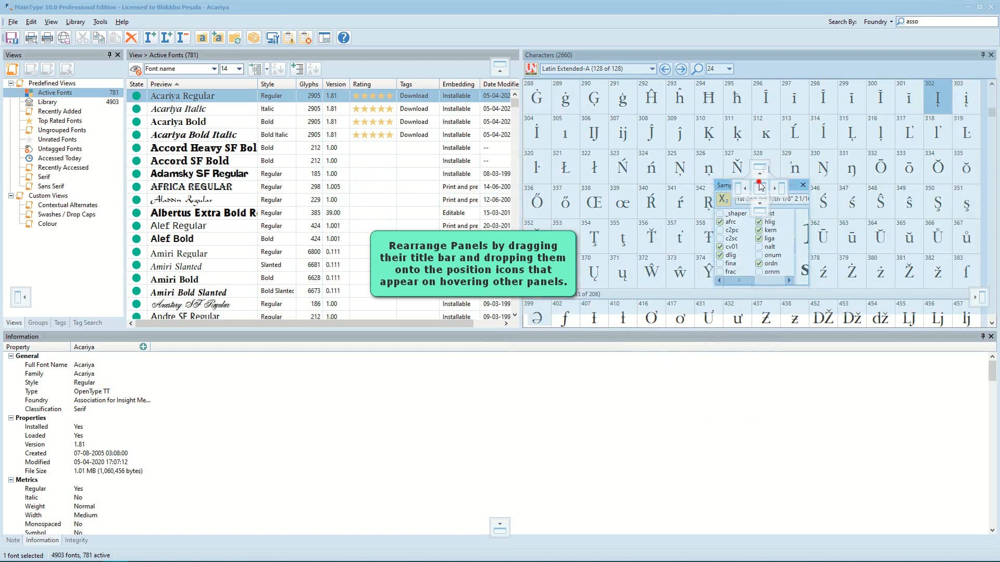The width and height of the screenshot is (1000, 562).
Task: Click the panel layout toolbar icon
Action: (324, 37)
